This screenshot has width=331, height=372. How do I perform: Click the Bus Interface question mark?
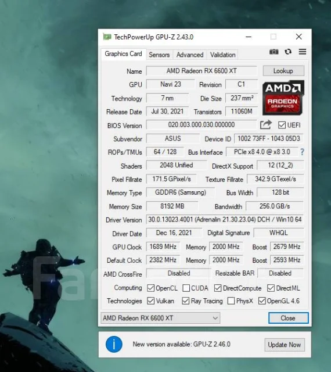302,152
